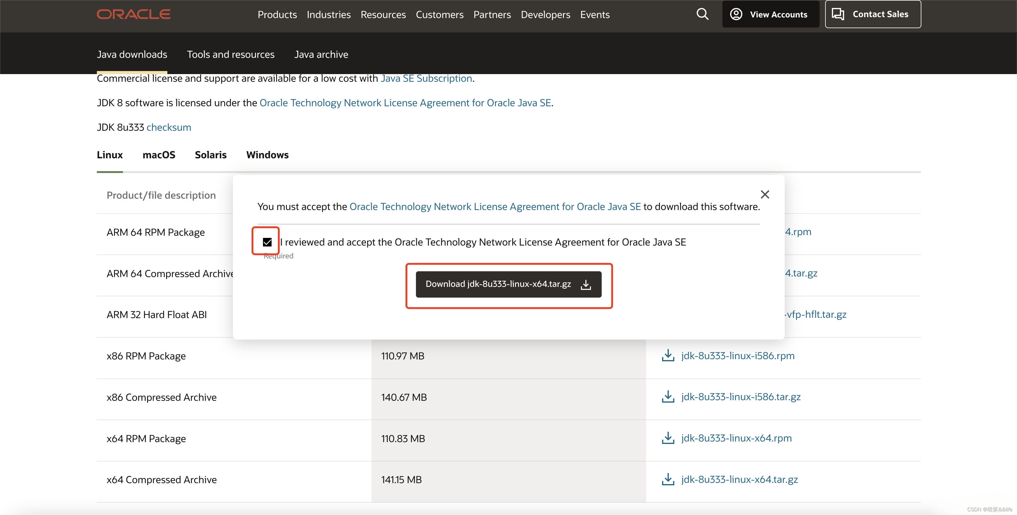
Task: Click Download jdk-8u333-linux-x64.tar.gz button
Action: (508, 284)
